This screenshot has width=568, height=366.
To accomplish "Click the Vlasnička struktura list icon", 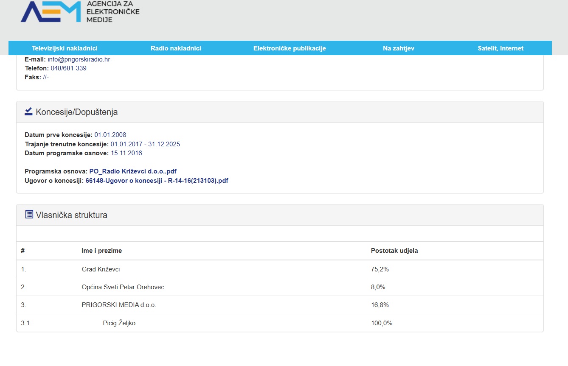I will point(29,215).
